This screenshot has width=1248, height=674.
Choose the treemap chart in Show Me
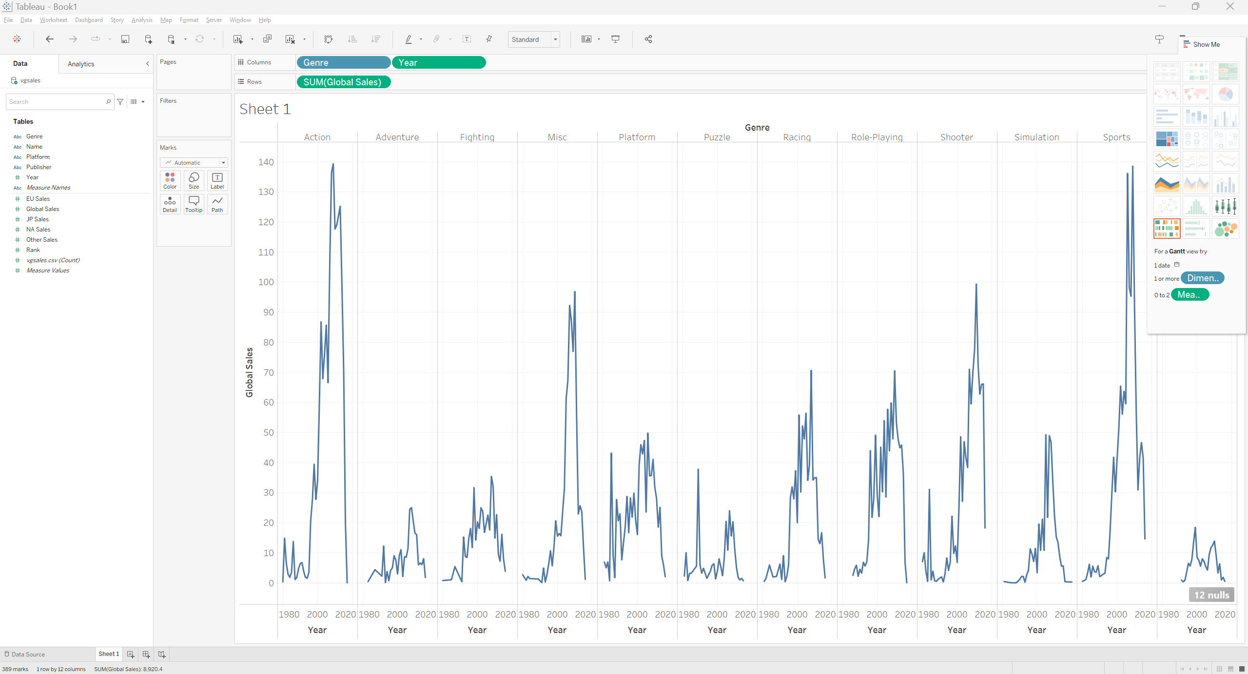(1167, 139)
